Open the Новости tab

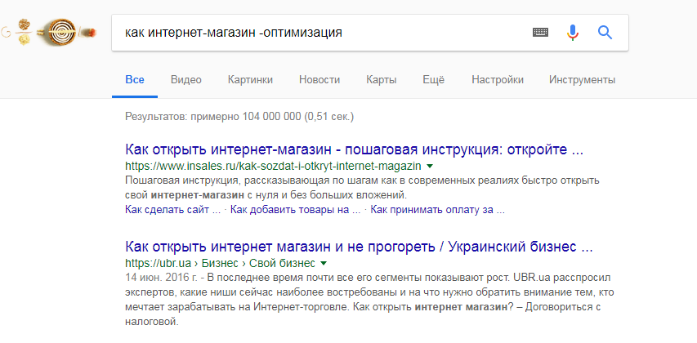tap(319, 80)
